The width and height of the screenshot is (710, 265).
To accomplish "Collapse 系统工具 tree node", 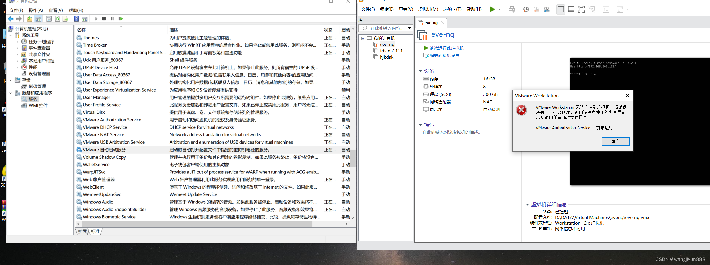I will pyautogui.click(x=11, y=35).
